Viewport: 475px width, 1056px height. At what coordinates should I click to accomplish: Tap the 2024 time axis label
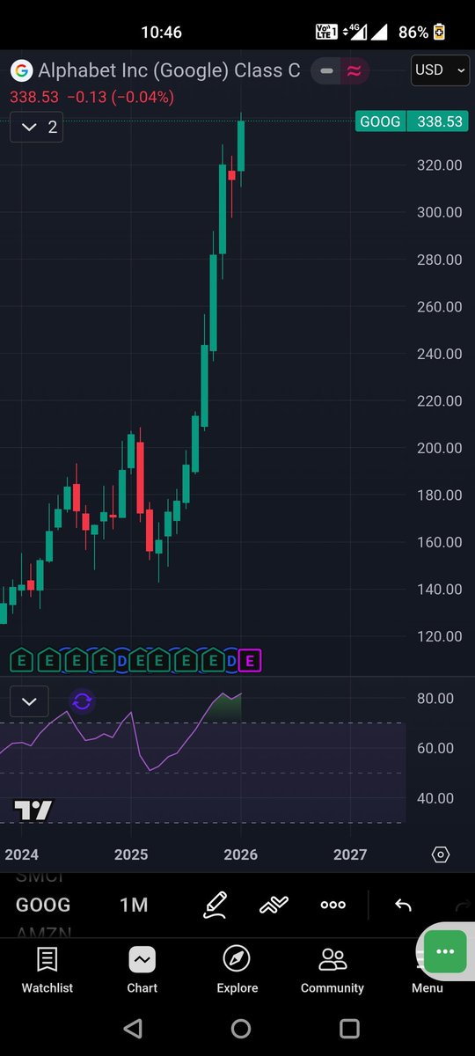point(21,854)
